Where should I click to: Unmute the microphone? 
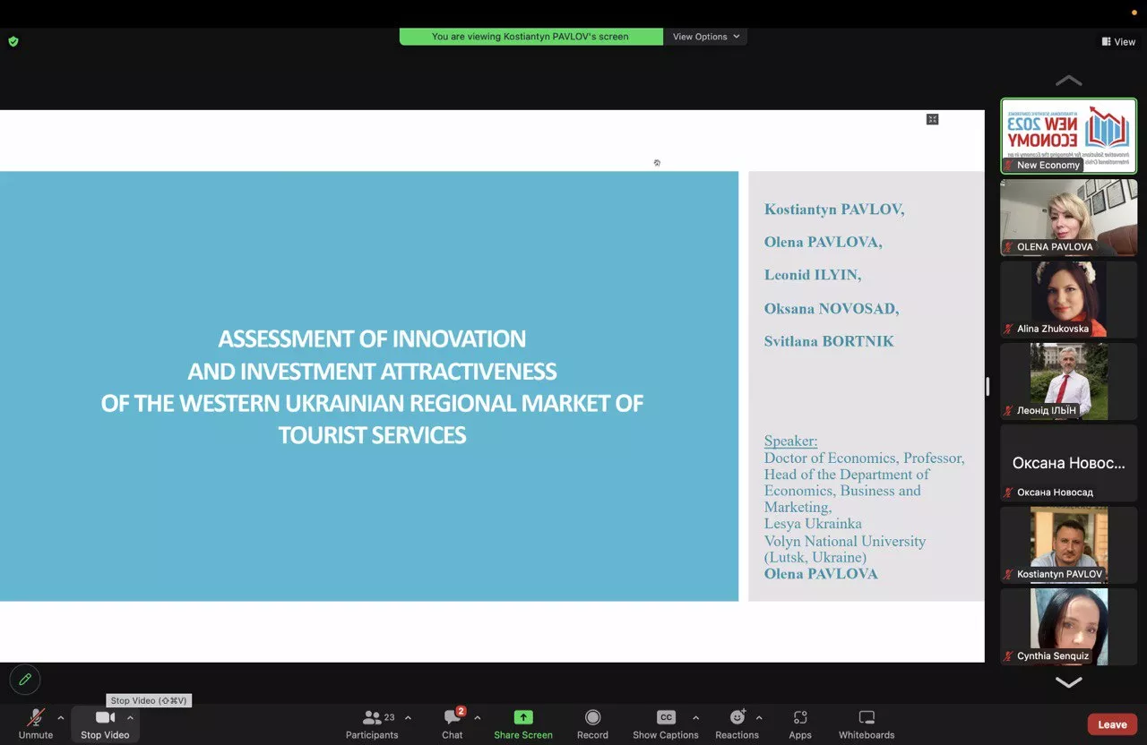coord(36,724)
